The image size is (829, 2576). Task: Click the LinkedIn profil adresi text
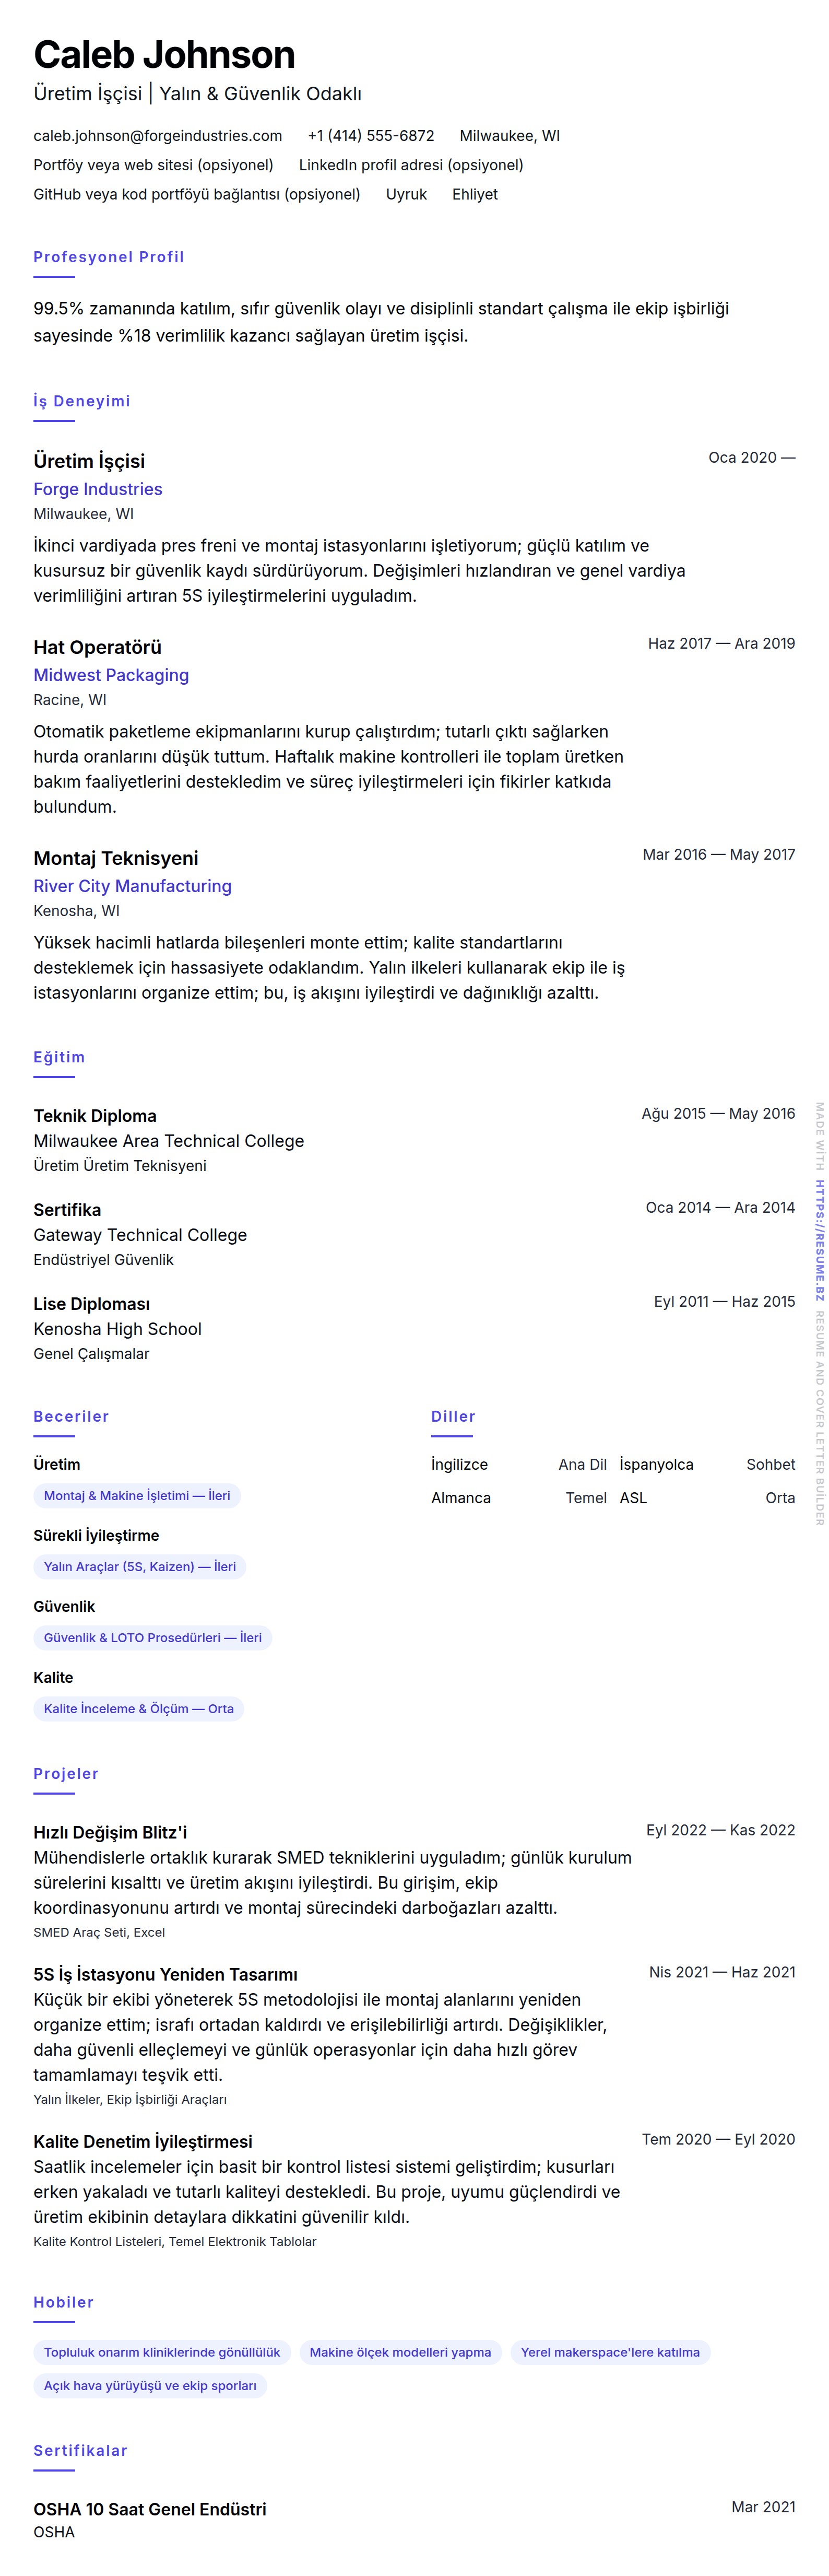(x=411, y=165)
